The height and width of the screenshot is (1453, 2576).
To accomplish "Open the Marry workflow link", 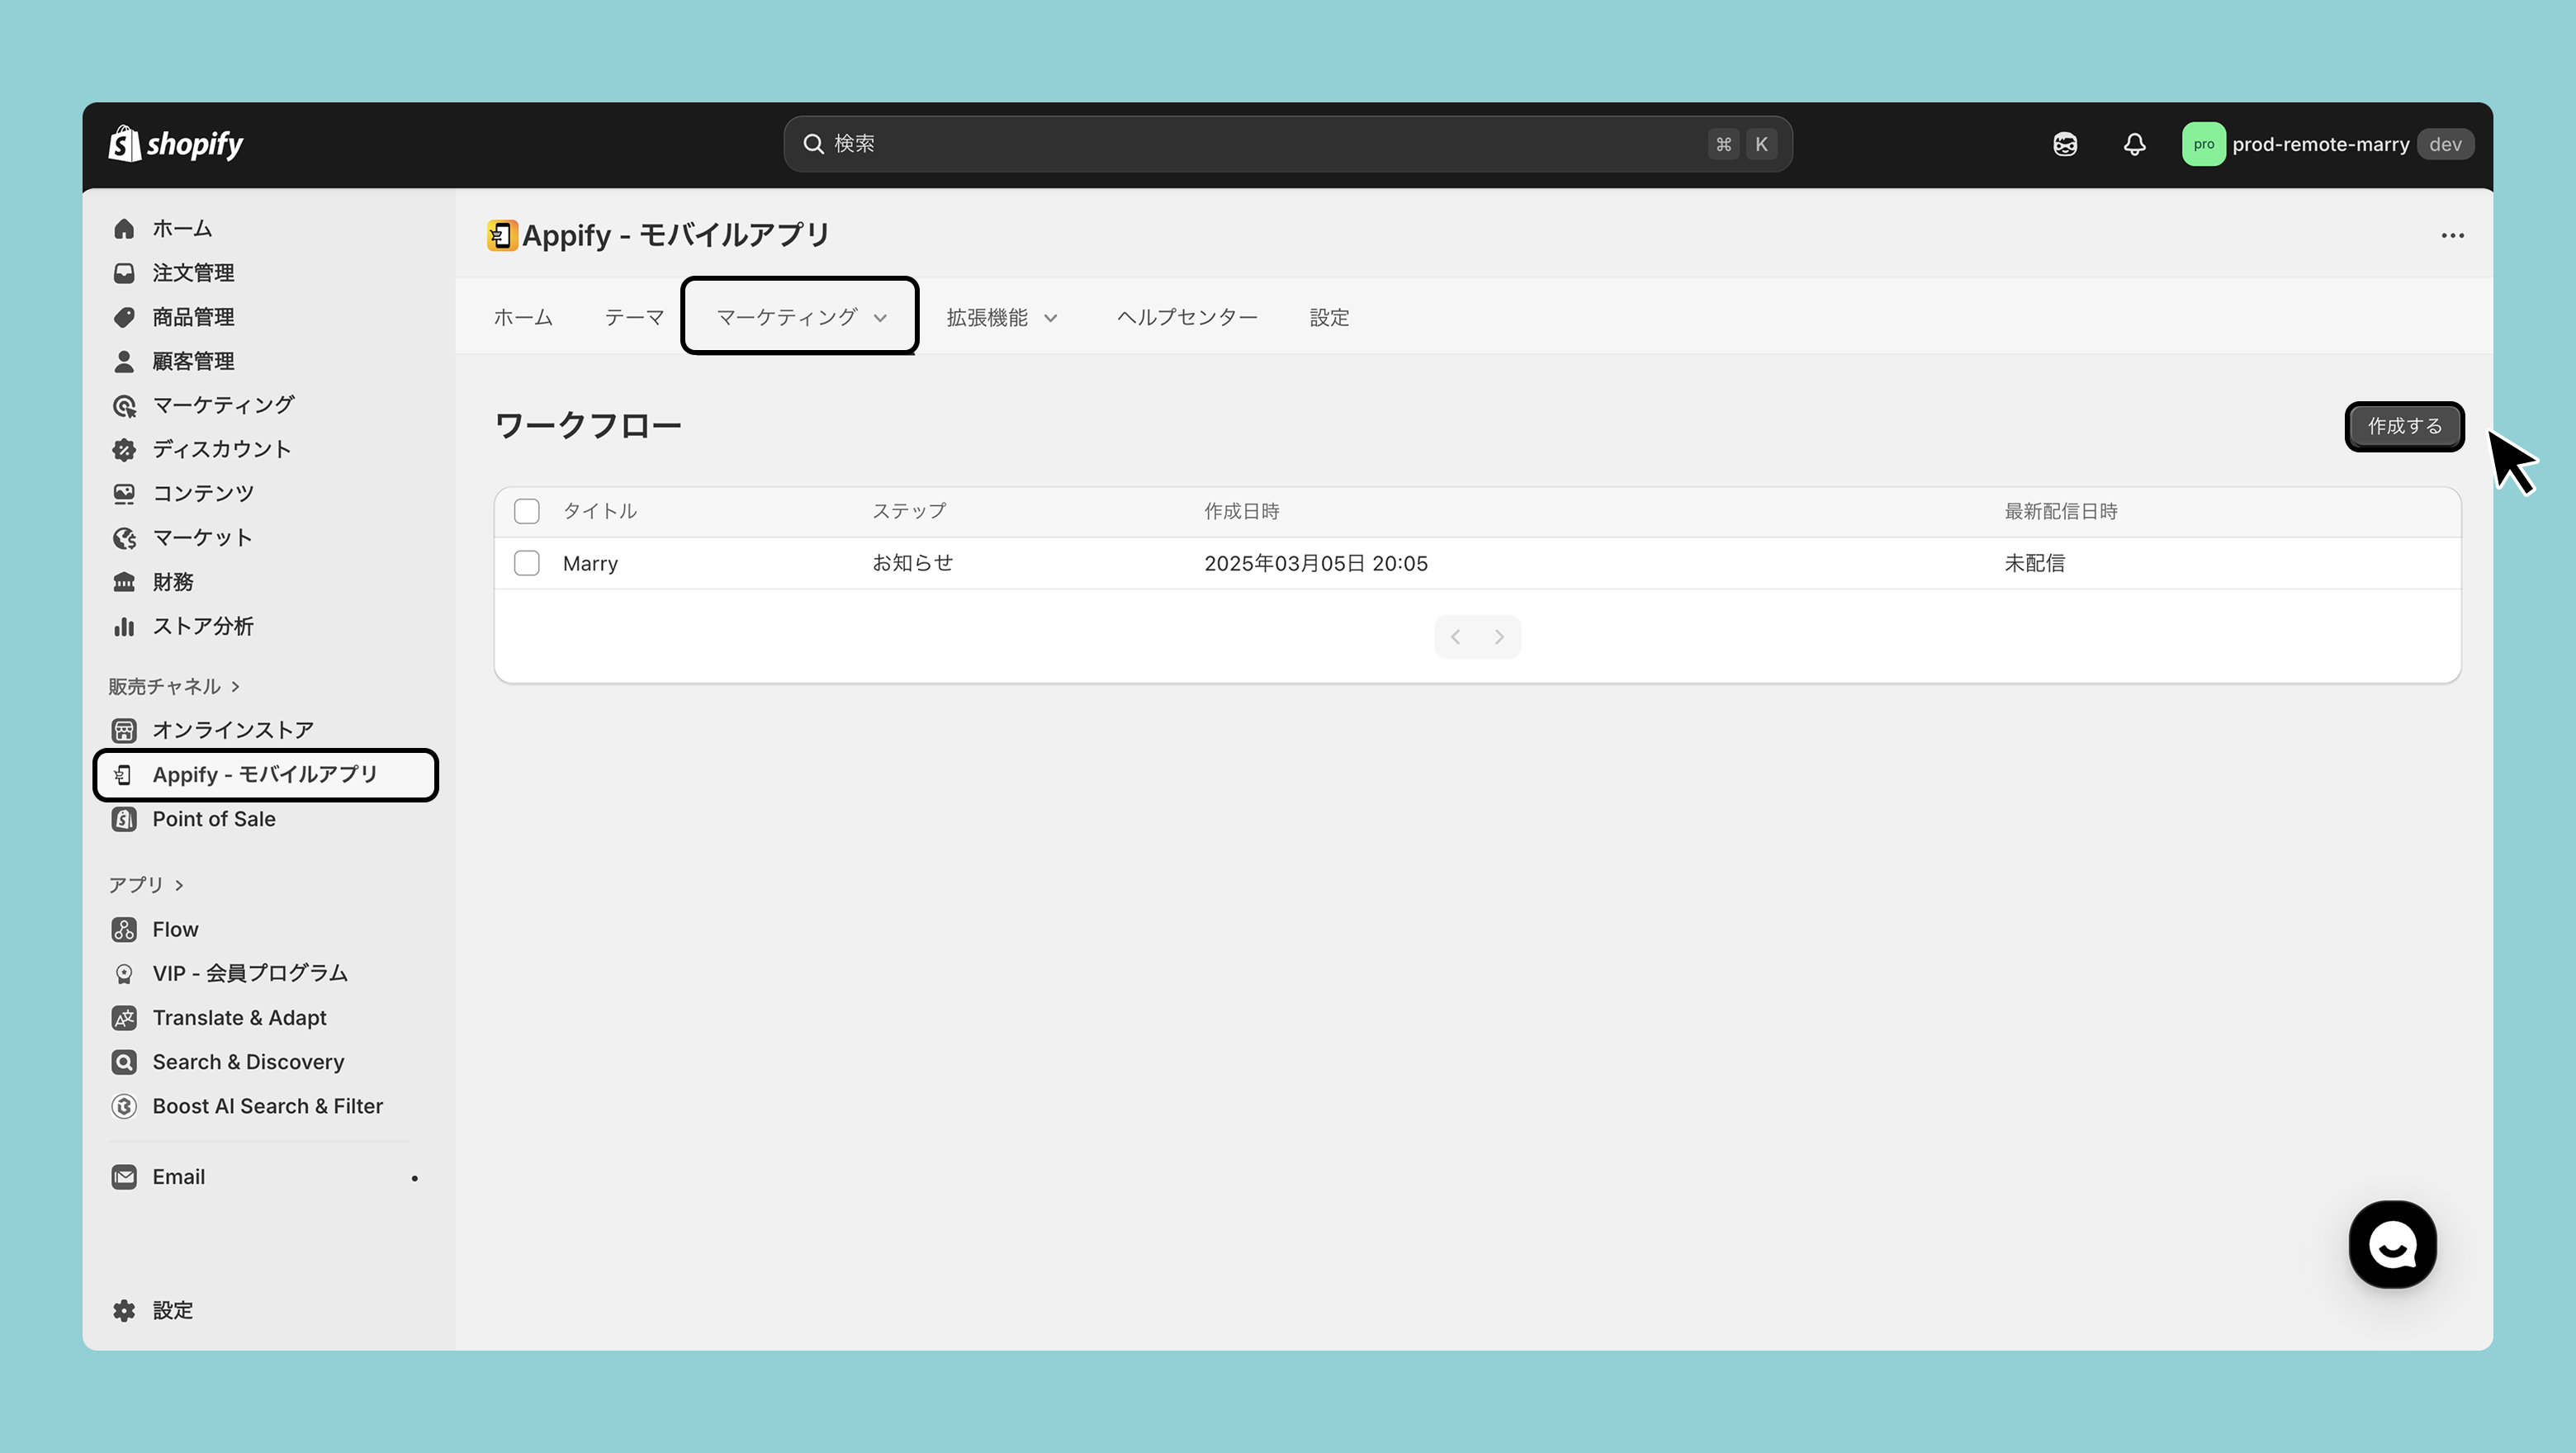I will [590, 563].
